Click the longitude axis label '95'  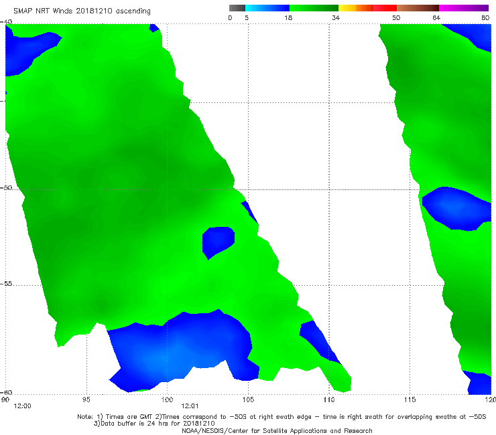point(86,400)
